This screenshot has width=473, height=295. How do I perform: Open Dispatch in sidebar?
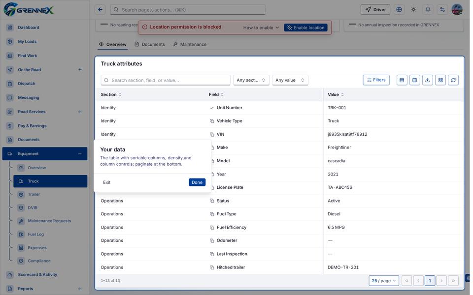[x=45, y=84]
